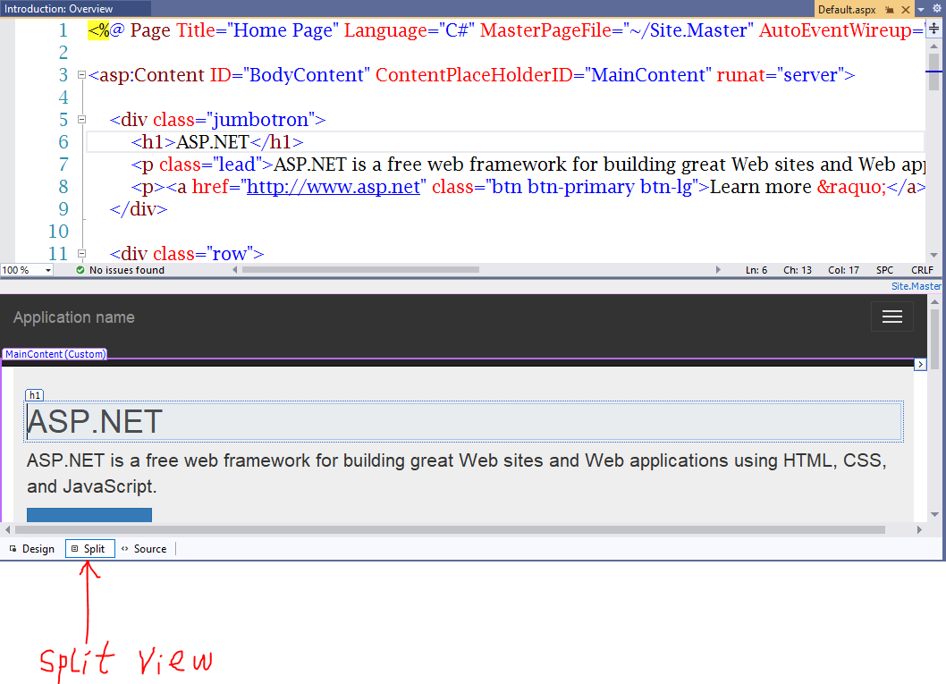Pin the Default.aspx tab
Image resolution: width=946 pixels, height=684 pixels.
(890, 10)
